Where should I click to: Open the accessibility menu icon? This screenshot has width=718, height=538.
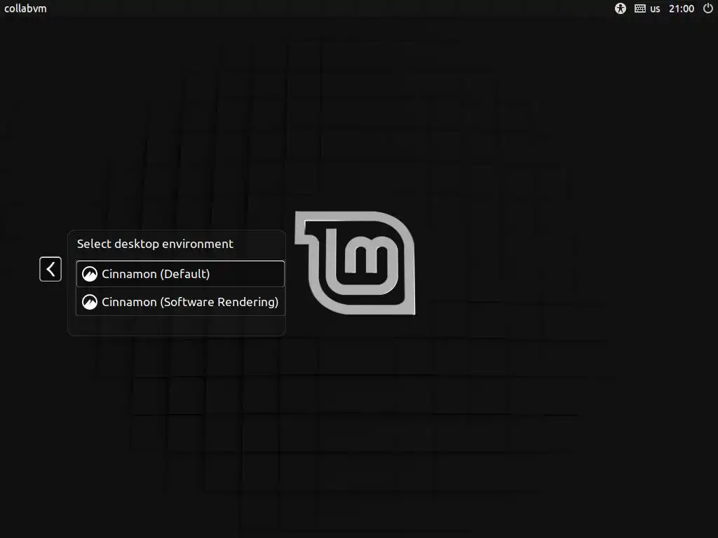point(620,8)
